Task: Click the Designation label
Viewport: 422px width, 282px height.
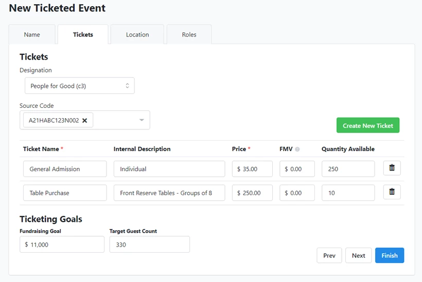Action: [36, 70]
